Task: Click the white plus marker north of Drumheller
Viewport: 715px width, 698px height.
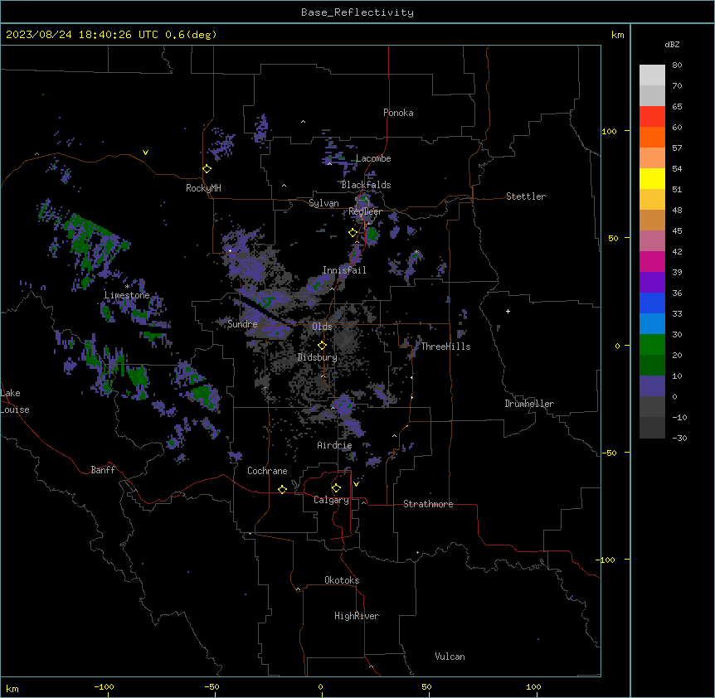Action: pos(508,311)
